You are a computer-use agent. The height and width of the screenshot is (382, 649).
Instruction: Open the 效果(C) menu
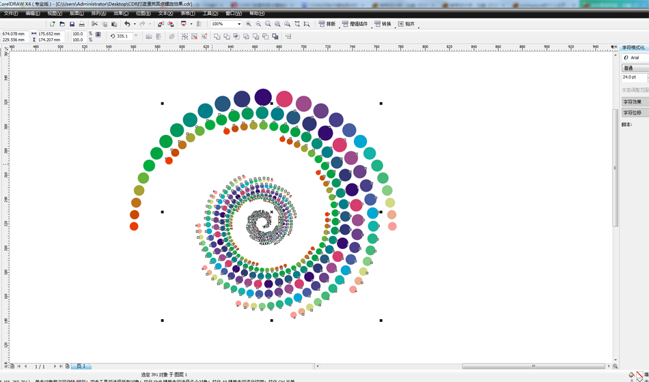pos(121,13)
